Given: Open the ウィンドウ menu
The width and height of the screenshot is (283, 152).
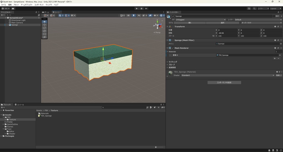Looking at the screenshot, I should pyautogui.click(x=49, y=5).
